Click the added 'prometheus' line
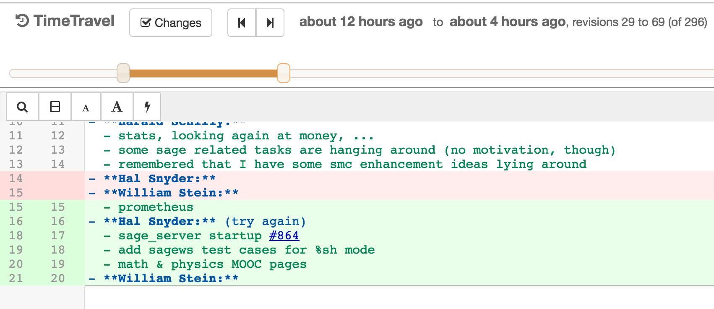 coord(156,207)
